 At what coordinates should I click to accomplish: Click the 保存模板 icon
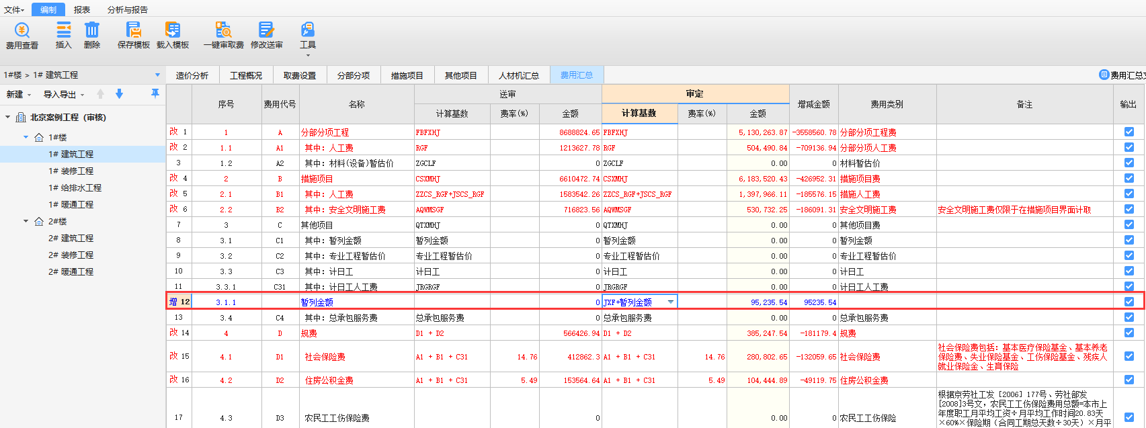[x=134, y=30]
